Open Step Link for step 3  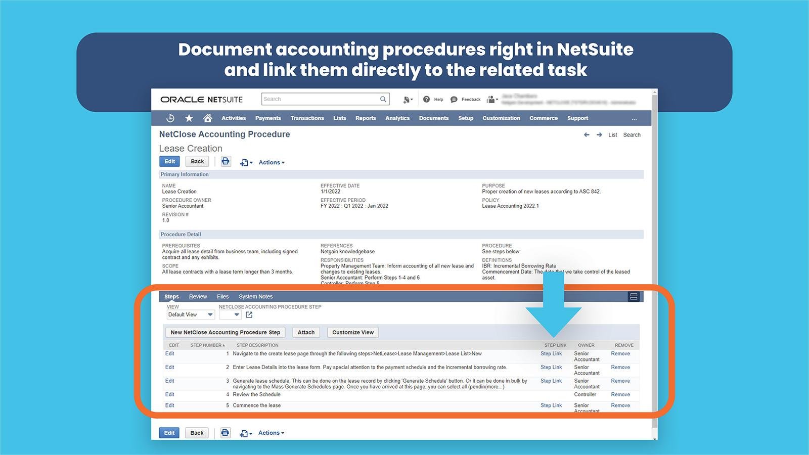pos(551,381)
